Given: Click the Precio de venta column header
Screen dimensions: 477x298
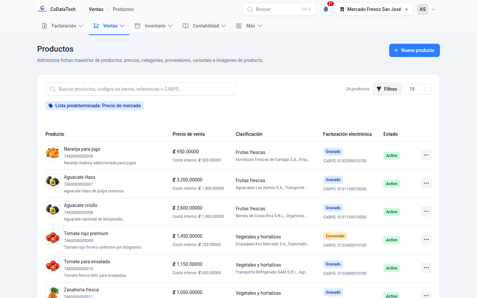Looking at the screenshot, I should [188, 134].
